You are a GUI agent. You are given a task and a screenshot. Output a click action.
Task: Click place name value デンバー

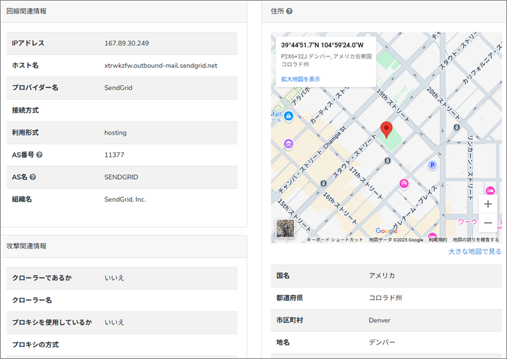click(x=382, y=342)
